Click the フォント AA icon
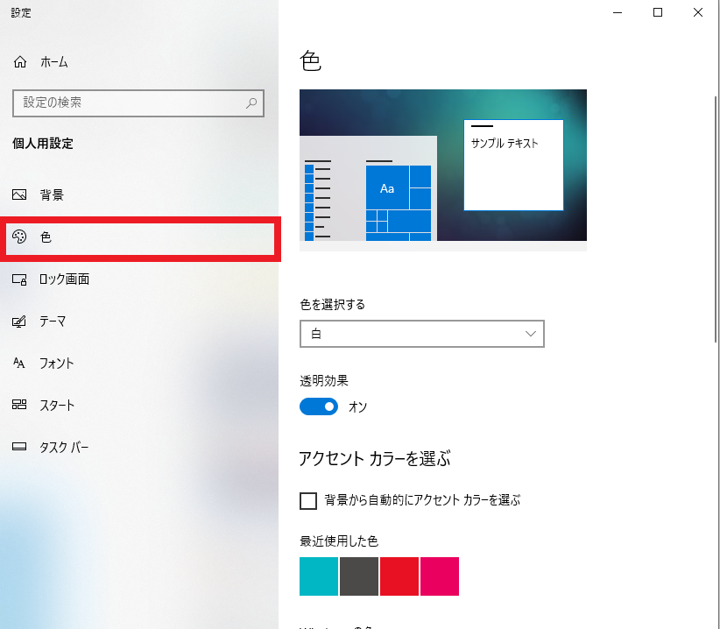 tap(18, 364)
